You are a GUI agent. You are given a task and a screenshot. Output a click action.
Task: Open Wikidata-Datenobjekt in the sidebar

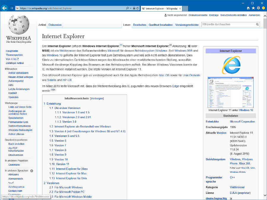coord(20,130)
